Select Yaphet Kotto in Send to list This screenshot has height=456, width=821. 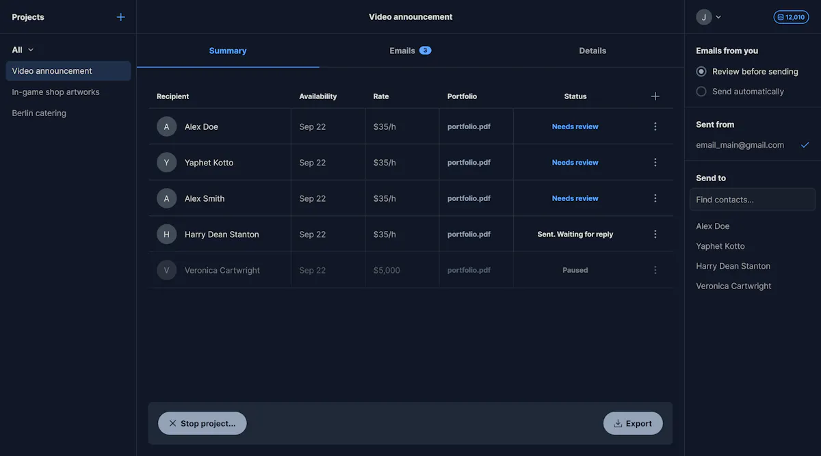(720, 246)
